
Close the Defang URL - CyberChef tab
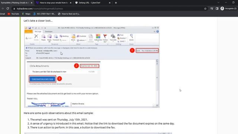[110, 3]
